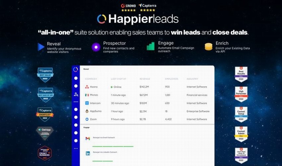Click the sidebar logo in the app panel

coord(76,69)
